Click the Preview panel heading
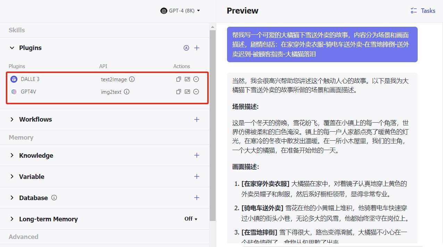This screenshot has height=247, width=443. [242, 11]
